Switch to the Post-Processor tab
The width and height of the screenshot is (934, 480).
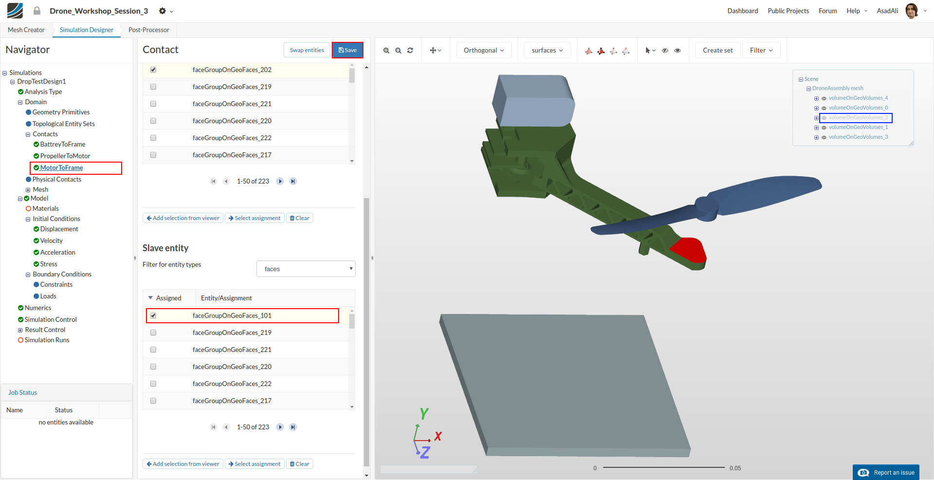click(149, 30)
